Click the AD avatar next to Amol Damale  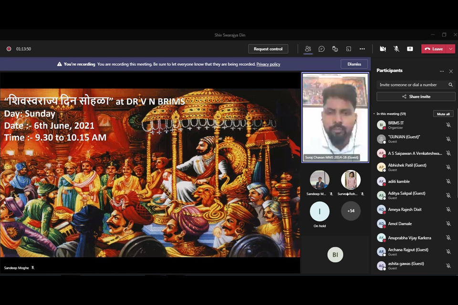[381, 224]
